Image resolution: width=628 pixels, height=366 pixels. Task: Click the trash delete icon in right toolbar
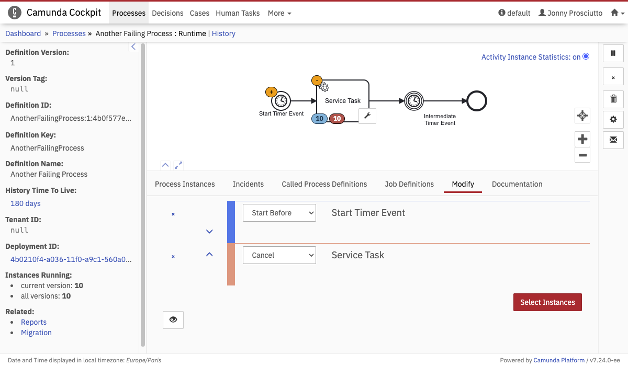[613, 98]
